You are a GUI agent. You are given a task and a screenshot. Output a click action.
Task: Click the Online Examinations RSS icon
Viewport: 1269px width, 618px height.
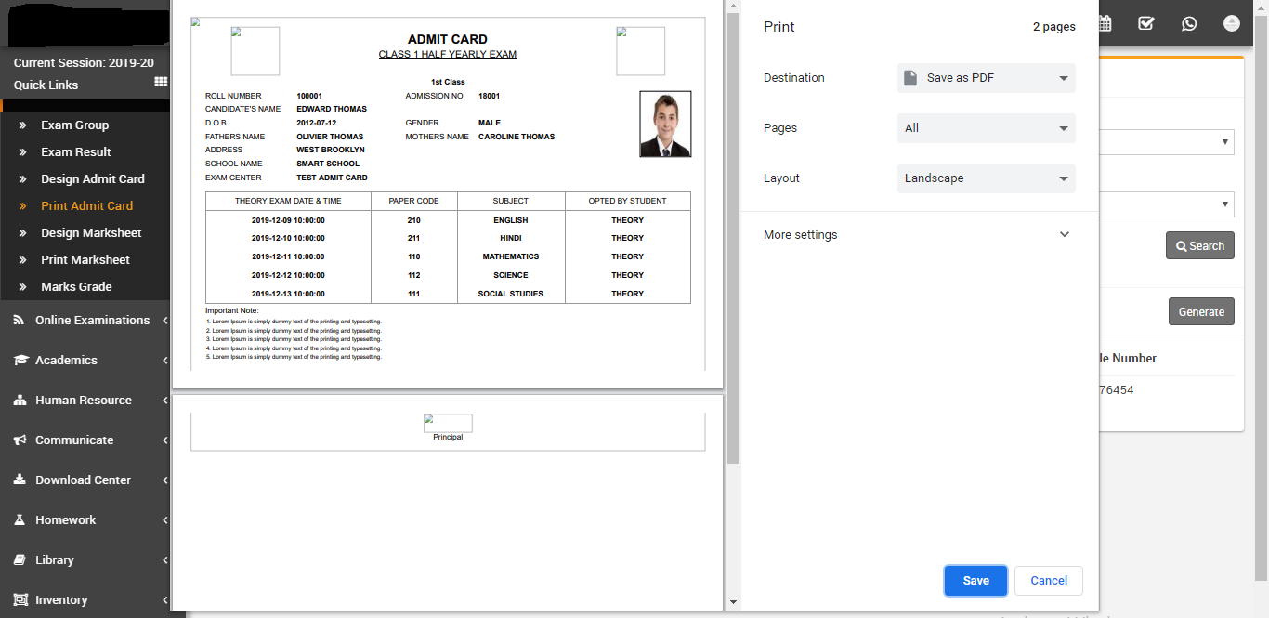pos(19,321)
